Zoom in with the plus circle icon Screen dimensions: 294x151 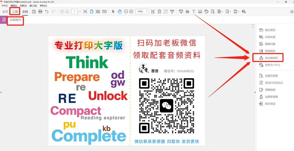[131, 12]
